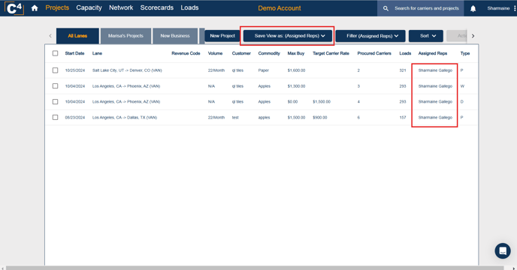Click the C4 logo
Image resolution: width=517 pixels, height=270 pixels.
tap(14, 8)
